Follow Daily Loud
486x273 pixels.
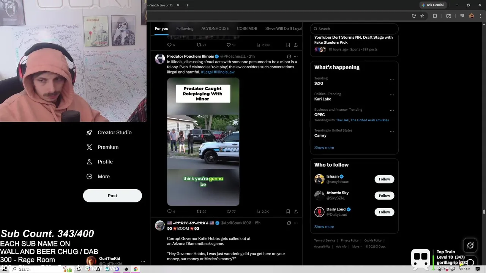[384, 212]
